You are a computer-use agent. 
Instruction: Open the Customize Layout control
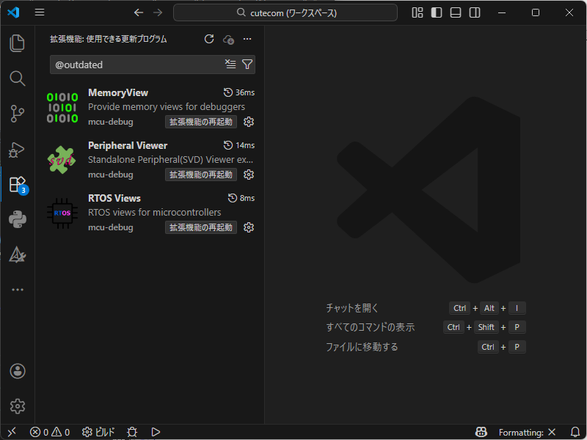[418, 12]
